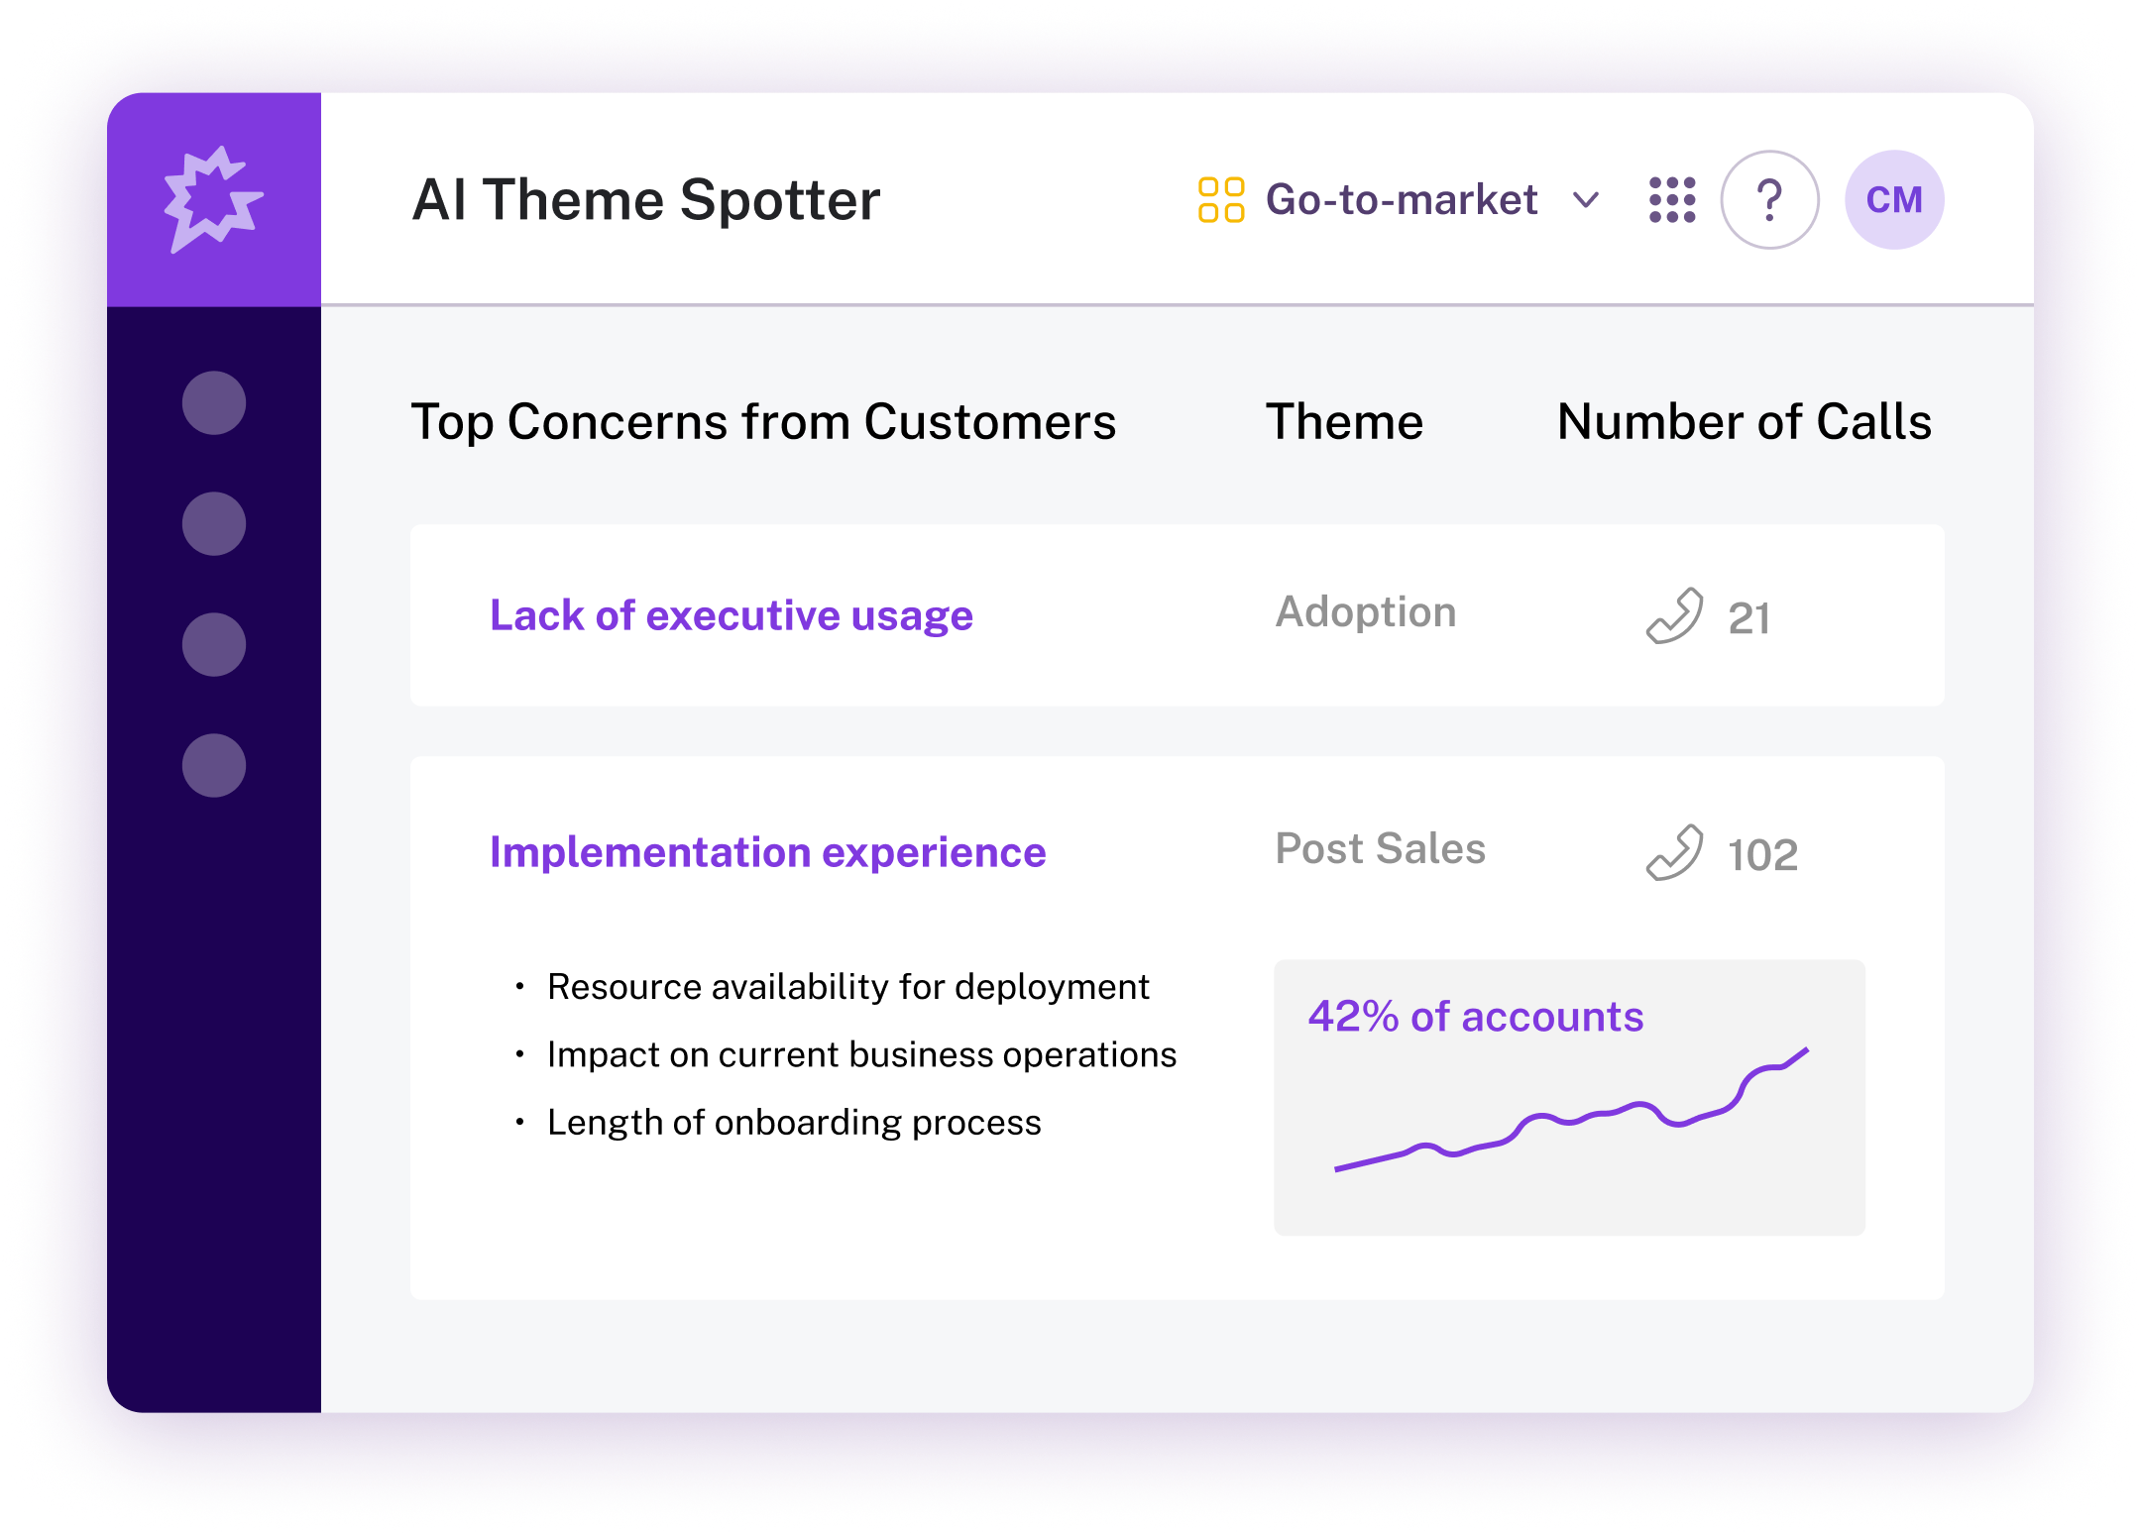Open help via the question mark icon

coord(1769,200)
